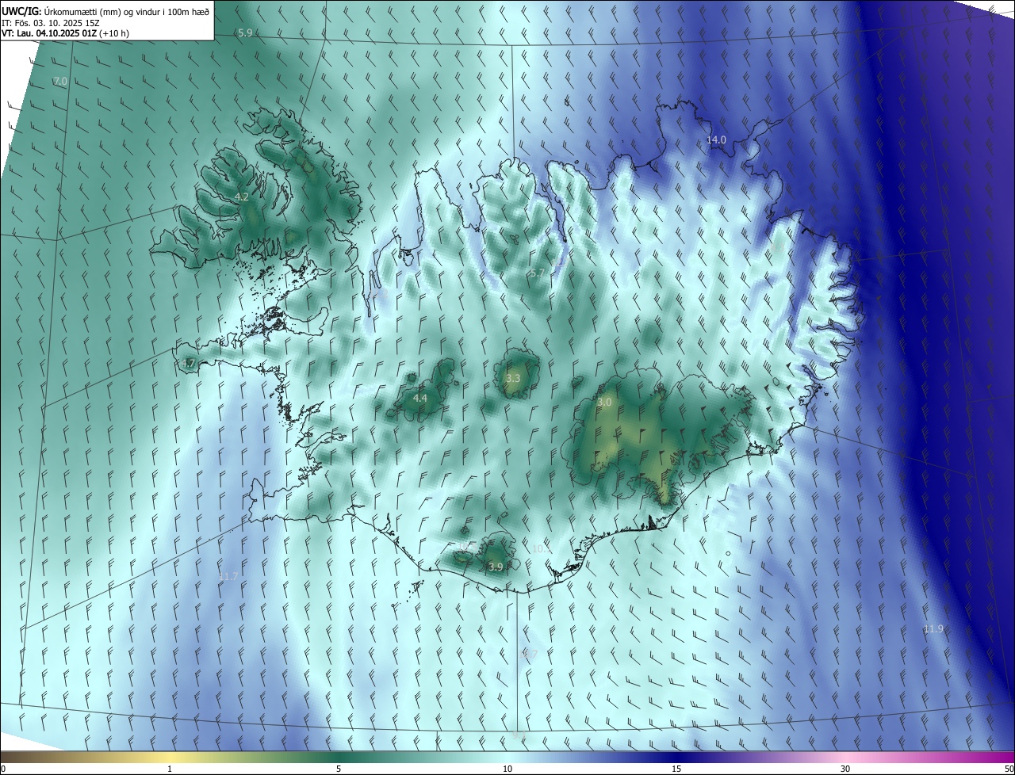This screenshot has width=1015, height=775.
Task: Click the 5 tick on the color scale
Action: 339,769
